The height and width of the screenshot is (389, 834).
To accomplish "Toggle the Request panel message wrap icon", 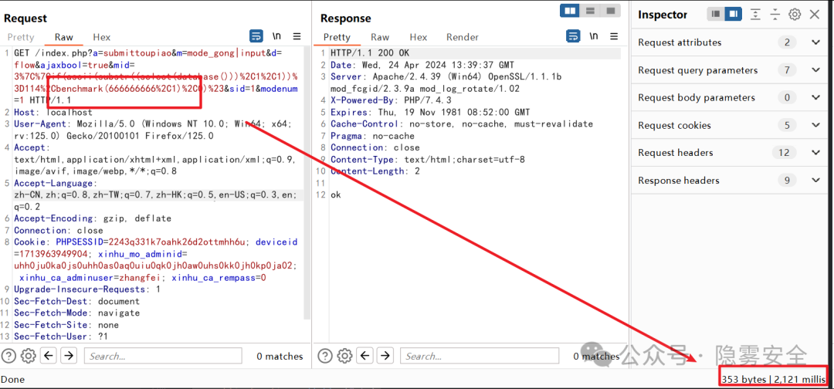I will (256, 36).
